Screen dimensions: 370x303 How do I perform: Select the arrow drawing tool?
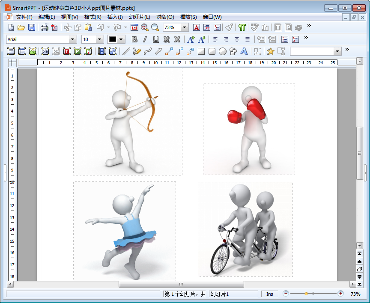pyautogui.click(x=158, y=51)
